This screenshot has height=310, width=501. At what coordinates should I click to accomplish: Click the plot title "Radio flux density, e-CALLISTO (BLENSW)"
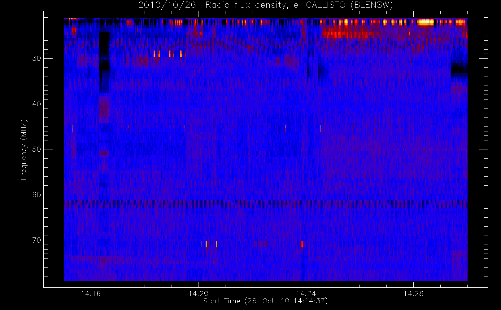[x=299, y=5]
